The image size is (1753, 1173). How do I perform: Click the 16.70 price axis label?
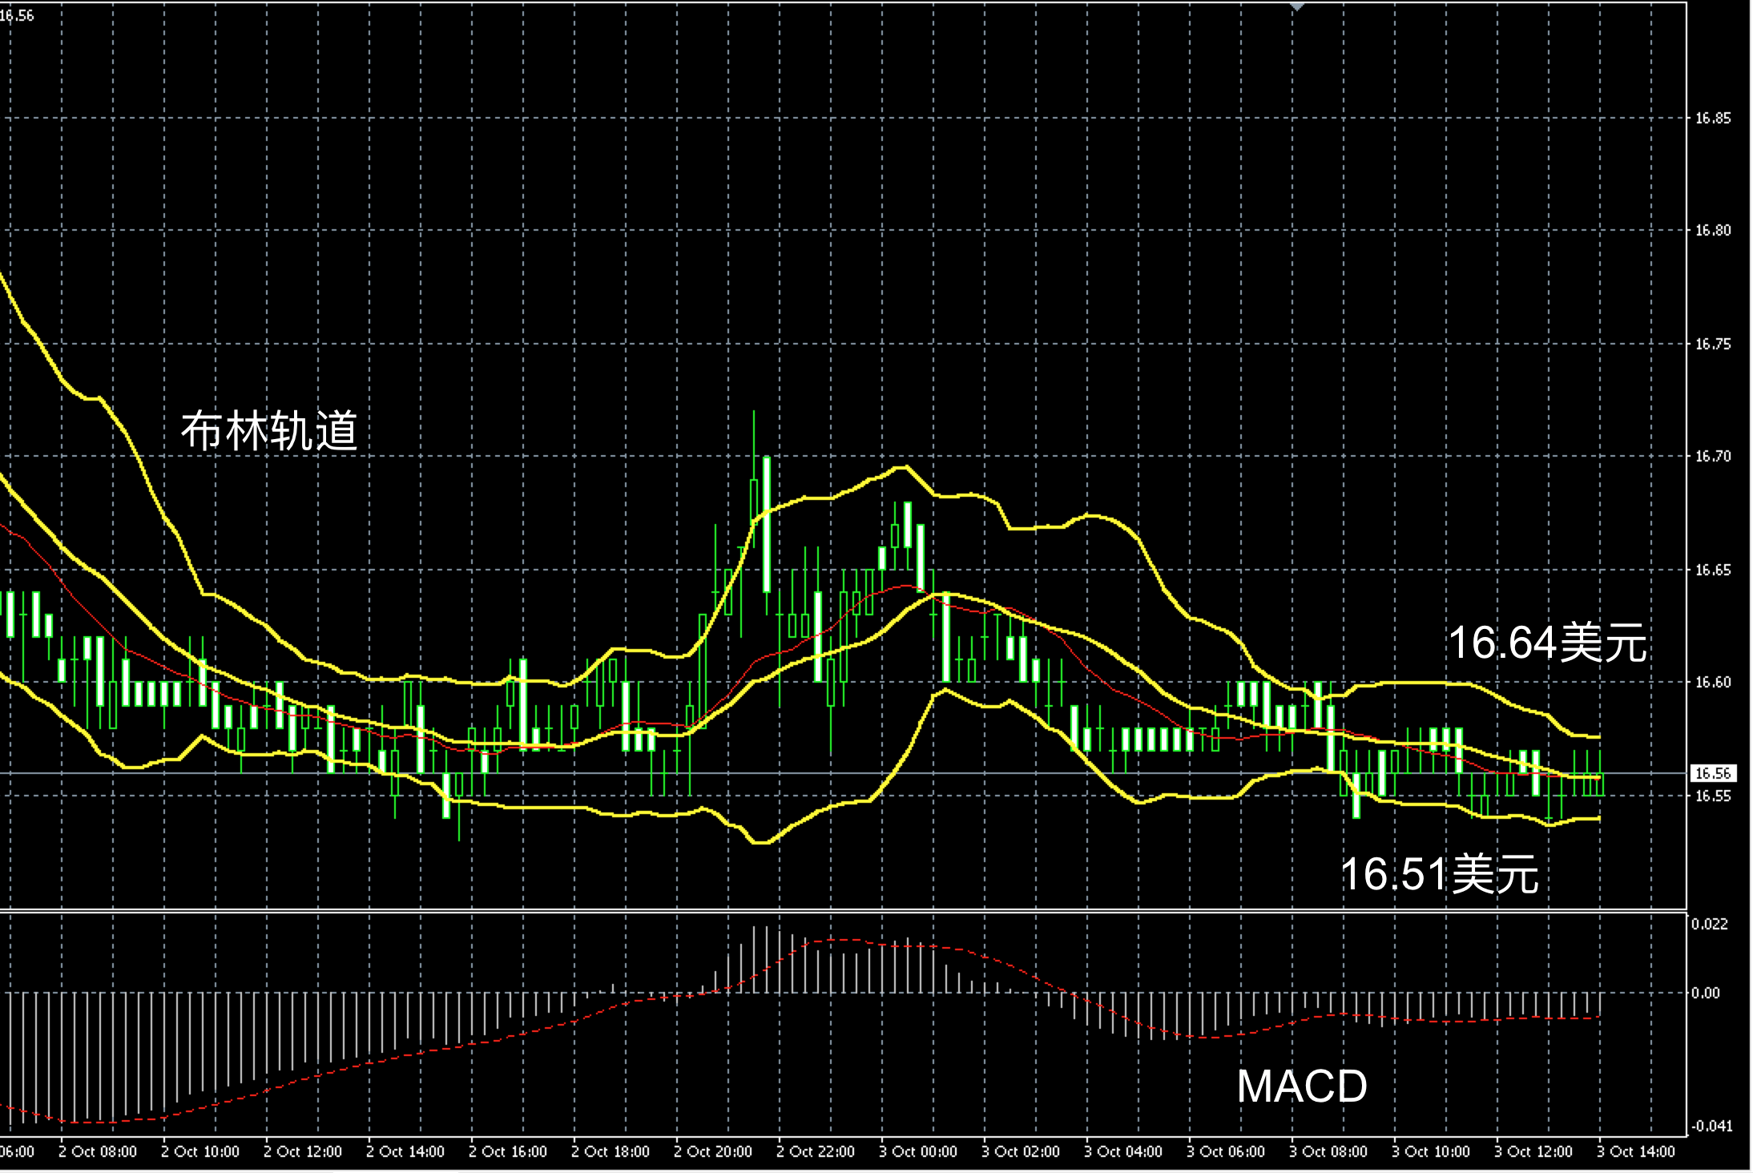click(x=1713, y=457)
